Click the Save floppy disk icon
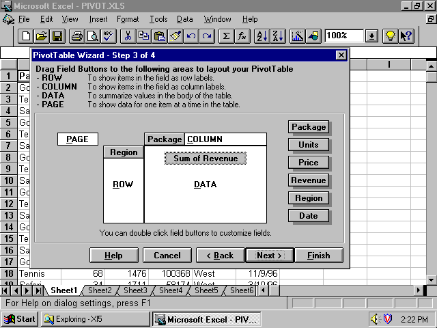437x328 pixels. 57,36
